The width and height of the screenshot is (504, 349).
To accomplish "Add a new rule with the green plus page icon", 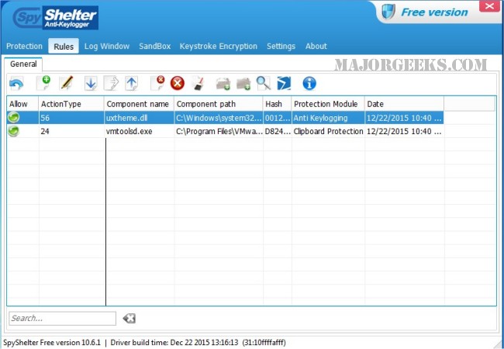I will [43, 83].
